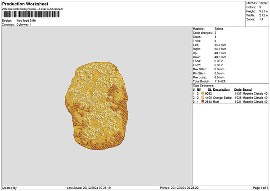
Task: Click Madeira Classic 40 in Orange Sorbet row
Action: [x=255, y=98]
